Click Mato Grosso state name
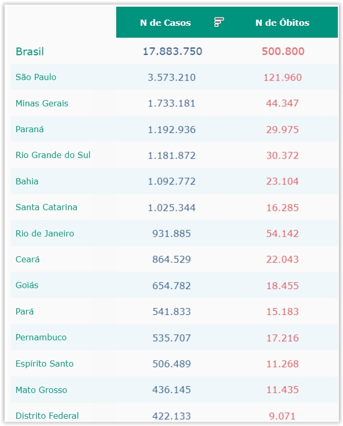The height and width of the screenshot is (426, 343). [x=41, y=390]
